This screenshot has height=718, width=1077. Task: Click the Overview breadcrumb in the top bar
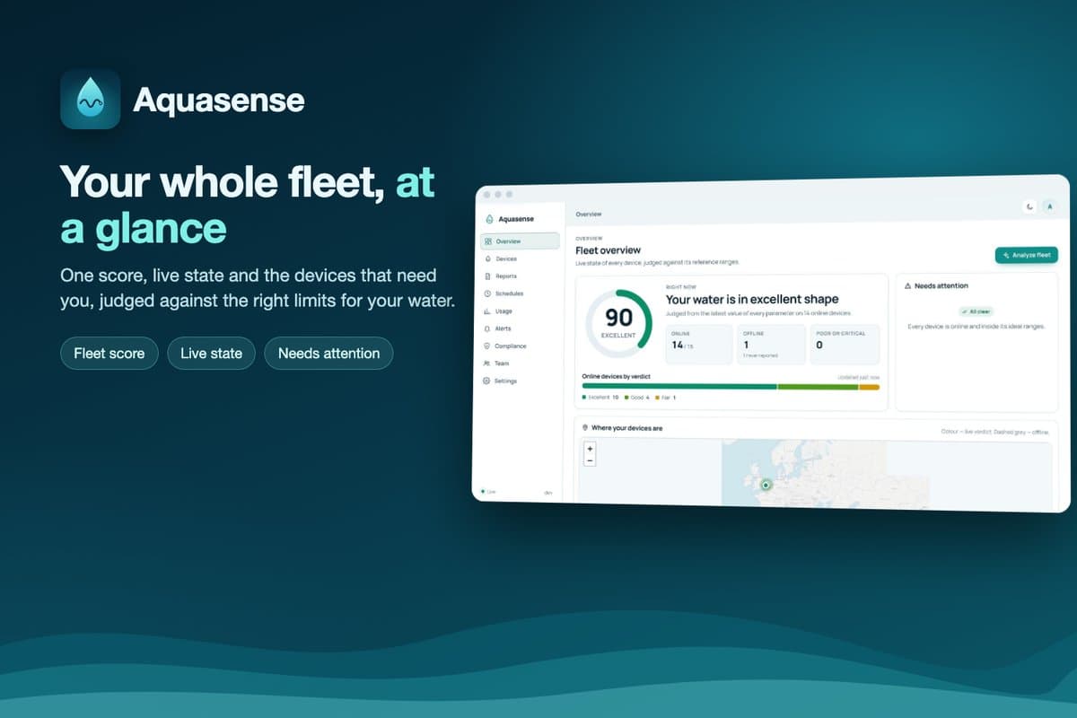(589, 214)
